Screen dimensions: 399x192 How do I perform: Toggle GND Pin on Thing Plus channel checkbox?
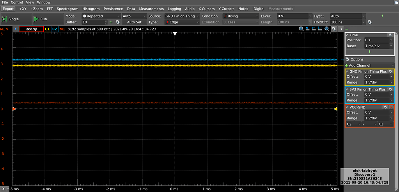coord(348,71)
